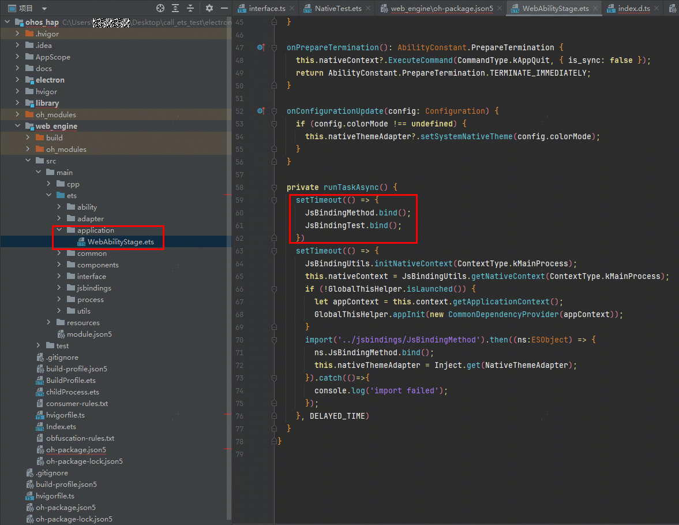Select the .idea folder
The image size is (679, 525).
(x=43, y=45)
